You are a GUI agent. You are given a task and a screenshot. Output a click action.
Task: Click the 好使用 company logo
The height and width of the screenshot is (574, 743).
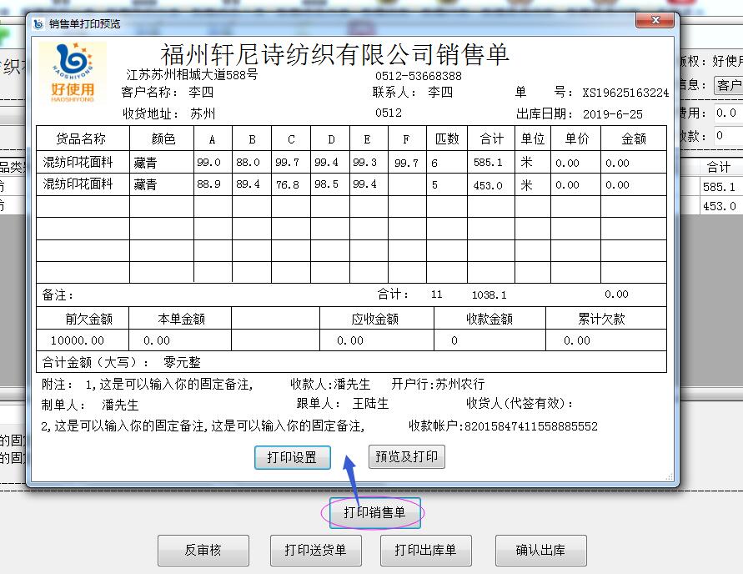(x=73, y=72)
